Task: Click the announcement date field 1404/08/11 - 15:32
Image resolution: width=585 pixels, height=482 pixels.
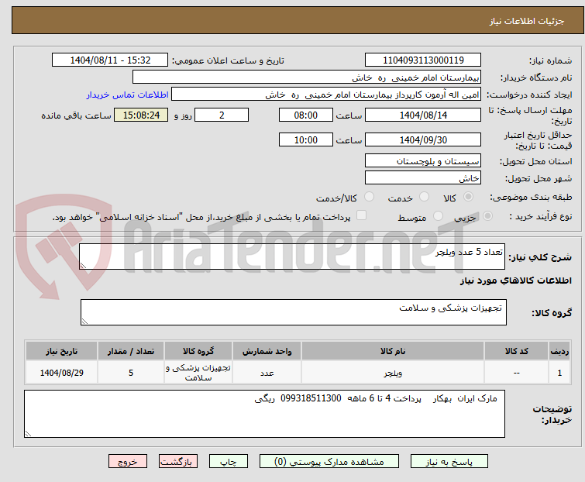Action: pyautogui.click(x=110, y=60)
